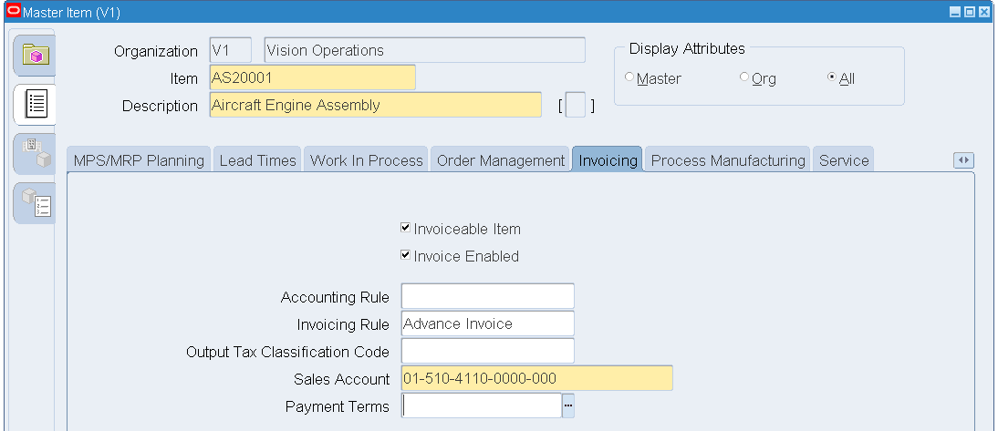Open the item folder sidebar icon
Viewport: 998px width, 431px height.
[x=35, y=56]
